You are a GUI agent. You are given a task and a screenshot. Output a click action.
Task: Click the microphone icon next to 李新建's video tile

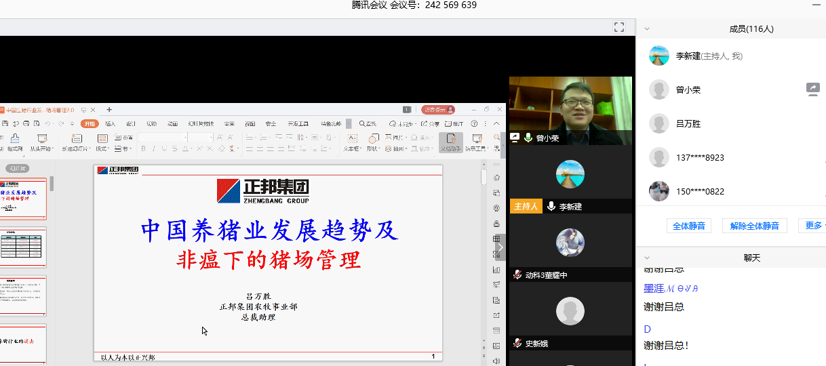click(551, 206)
